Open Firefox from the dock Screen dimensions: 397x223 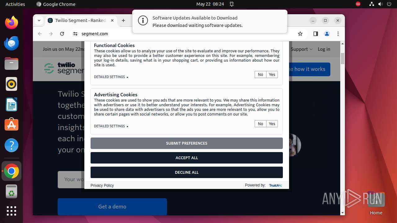click(11, 23)
